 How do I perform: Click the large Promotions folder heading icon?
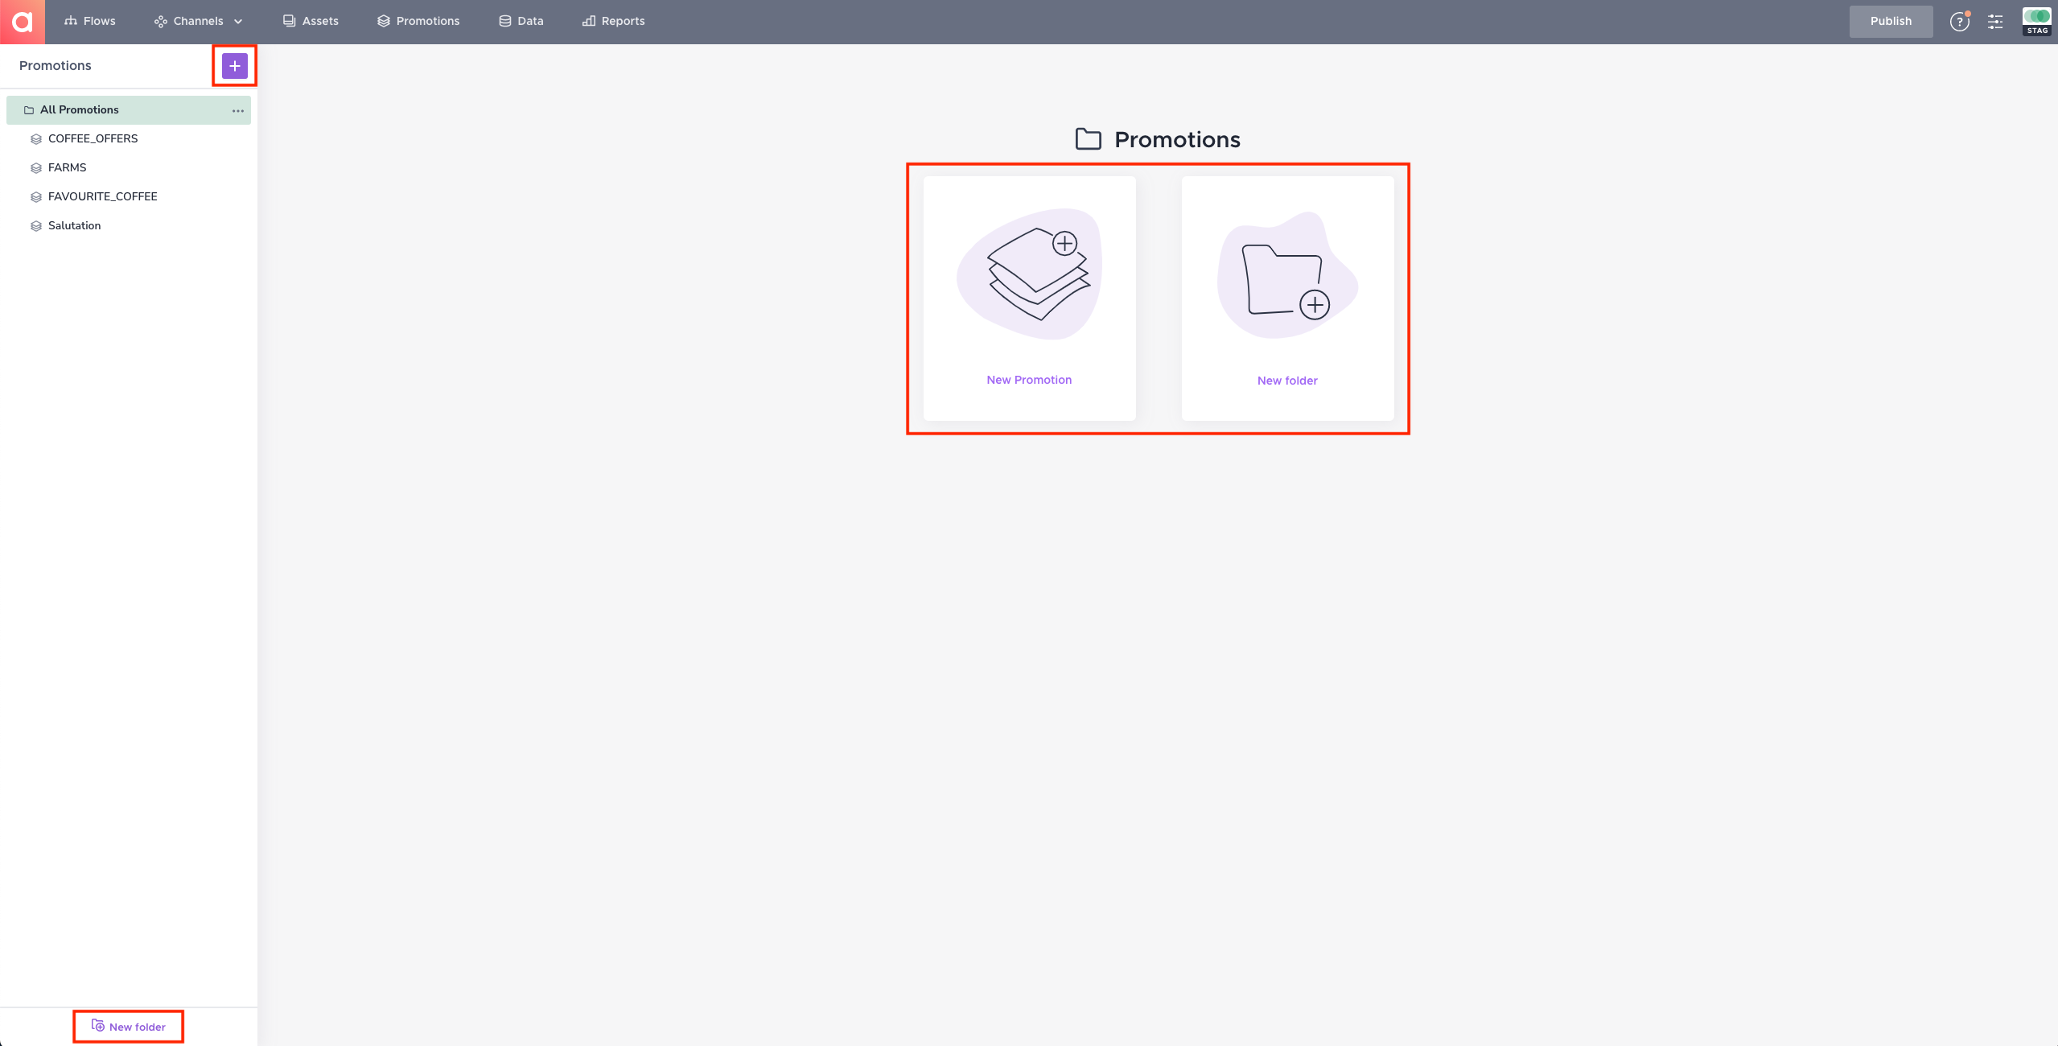pos(1089,139)
